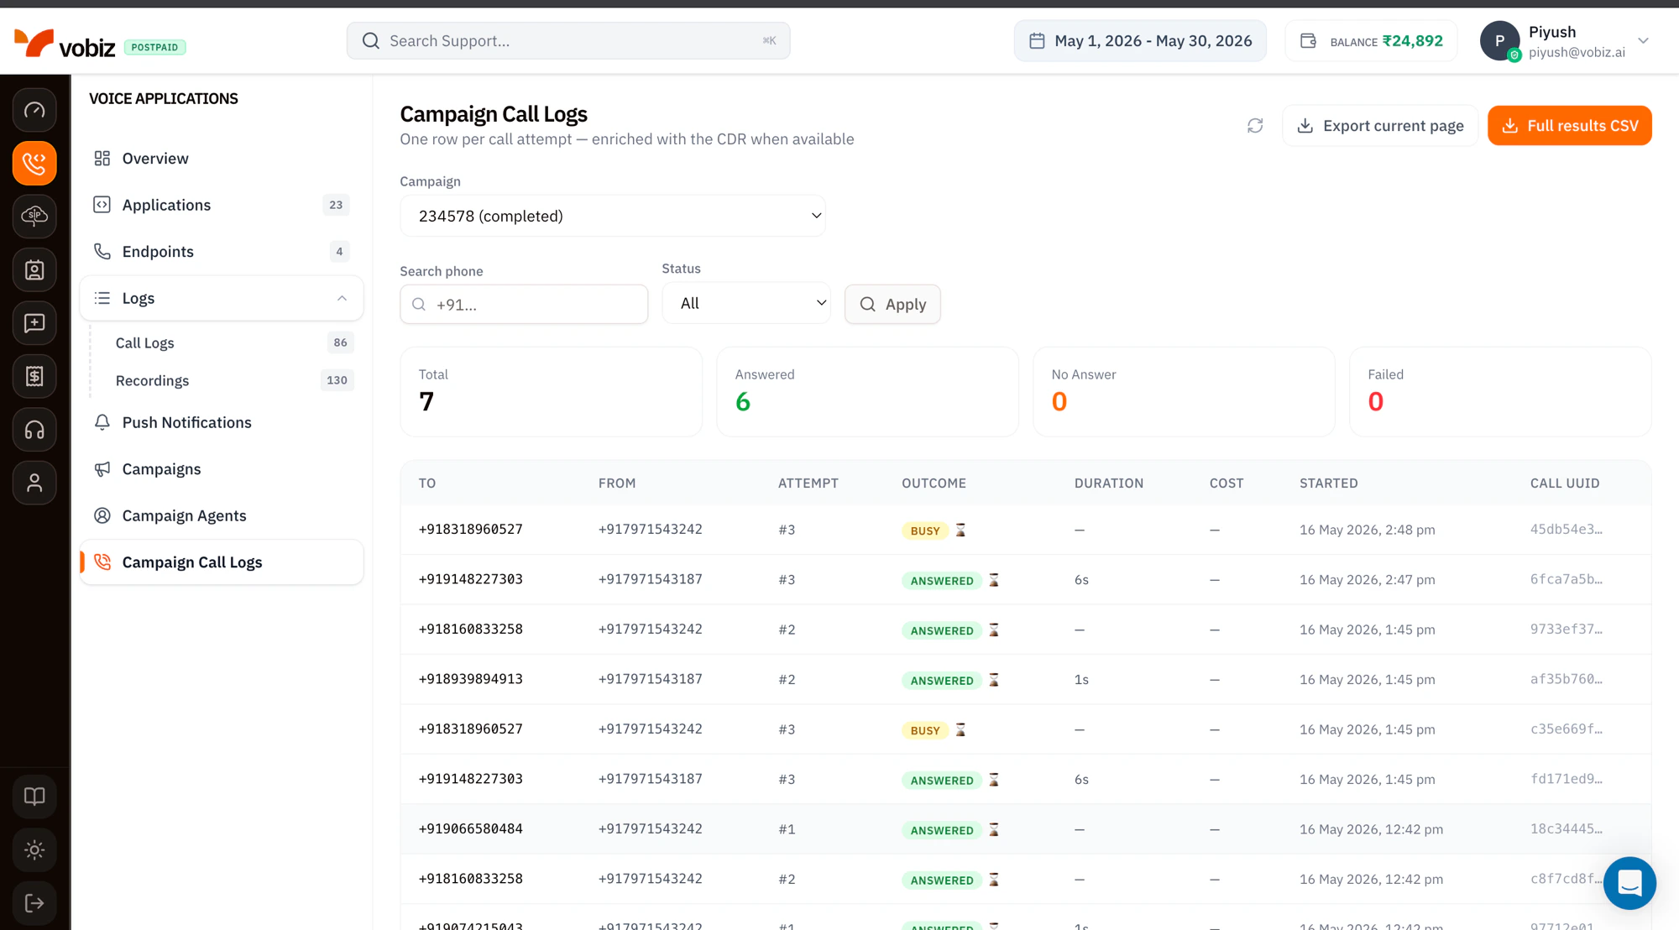Viewport: 1679px width, 930px height.
Task: Click the OUTCOME column header
Action: (x=934, y=483)
